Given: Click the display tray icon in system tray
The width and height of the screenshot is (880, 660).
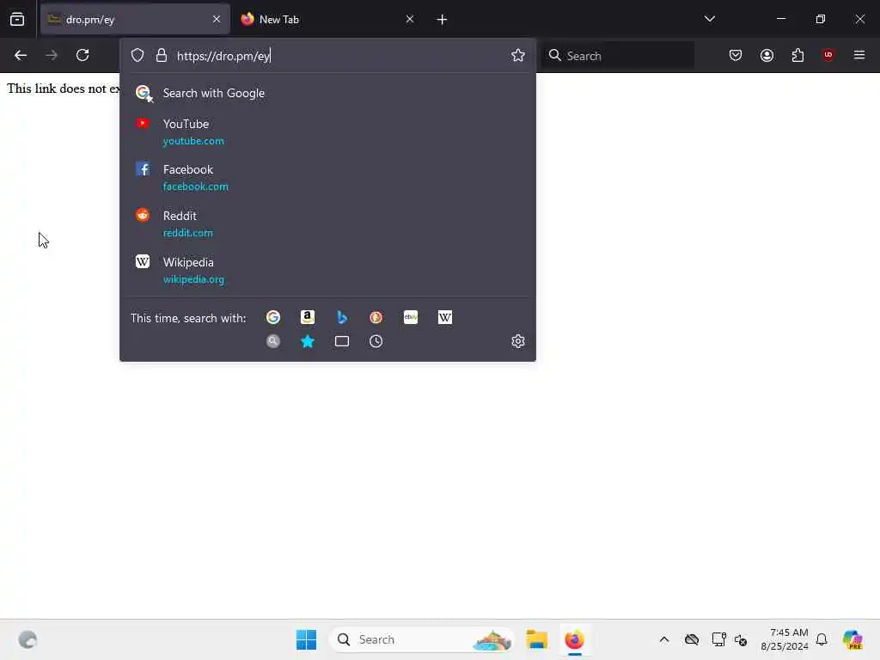Looking at the screenshot, I should click(x=718, y=639).
